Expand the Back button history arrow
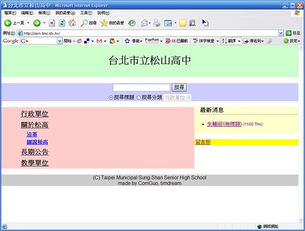The height and width of the screenshot is (231, 305). [x=28, y=23]
